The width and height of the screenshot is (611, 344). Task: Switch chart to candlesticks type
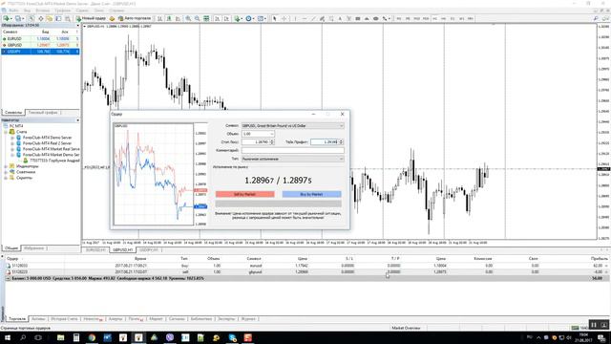click(x=169, y=18)
